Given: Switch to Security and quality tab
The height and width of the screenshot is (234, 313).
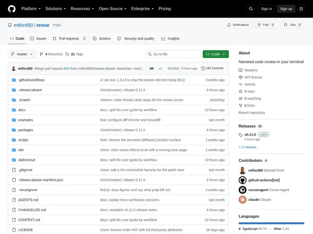Looking at the screenshot, I should (x=136, y=39).
